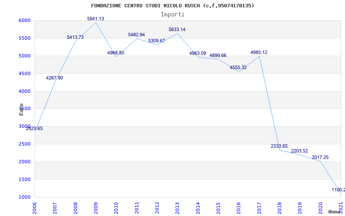Click the 6000 y-axis tick label
The image size is (345, 216).
[x=25, y=20]
